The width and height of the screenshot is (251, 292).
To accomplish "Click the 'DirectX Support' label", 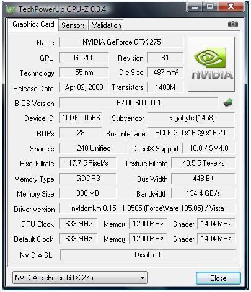I will coord(156,149).
